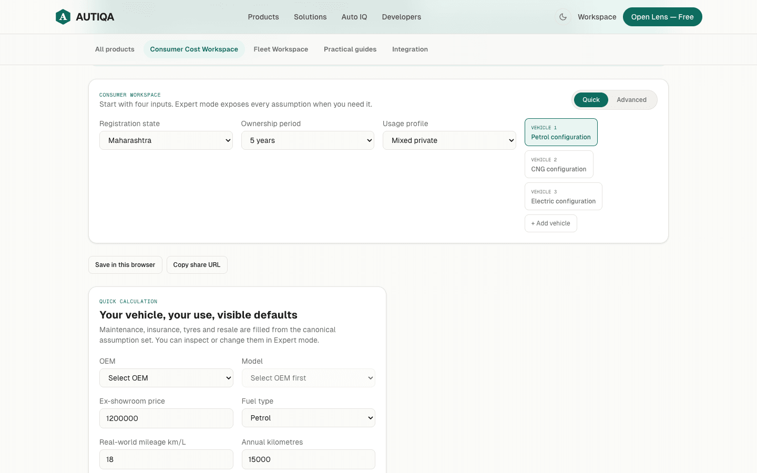Select Vehicle 3 Electric configuration
The height and width of the screenshot is (473, 757).
pyautogui.click(x=564, y=196)
